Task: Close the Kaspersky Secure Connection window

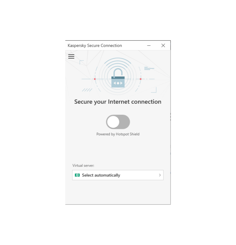Action: 163,45
